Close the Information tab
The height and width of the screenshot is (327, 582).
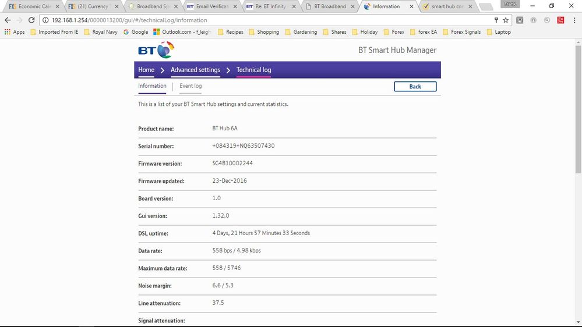click(x=411, y=6)
